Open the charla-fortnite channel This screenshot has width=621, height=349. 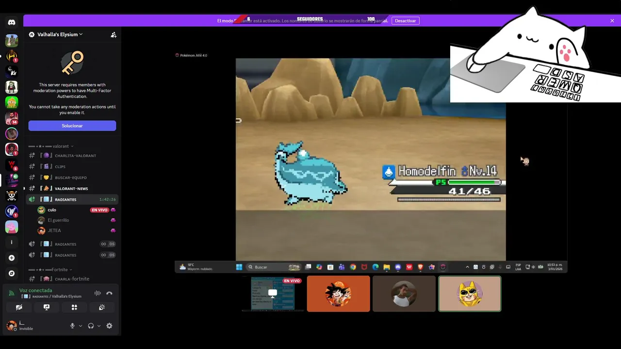point(72,279)
